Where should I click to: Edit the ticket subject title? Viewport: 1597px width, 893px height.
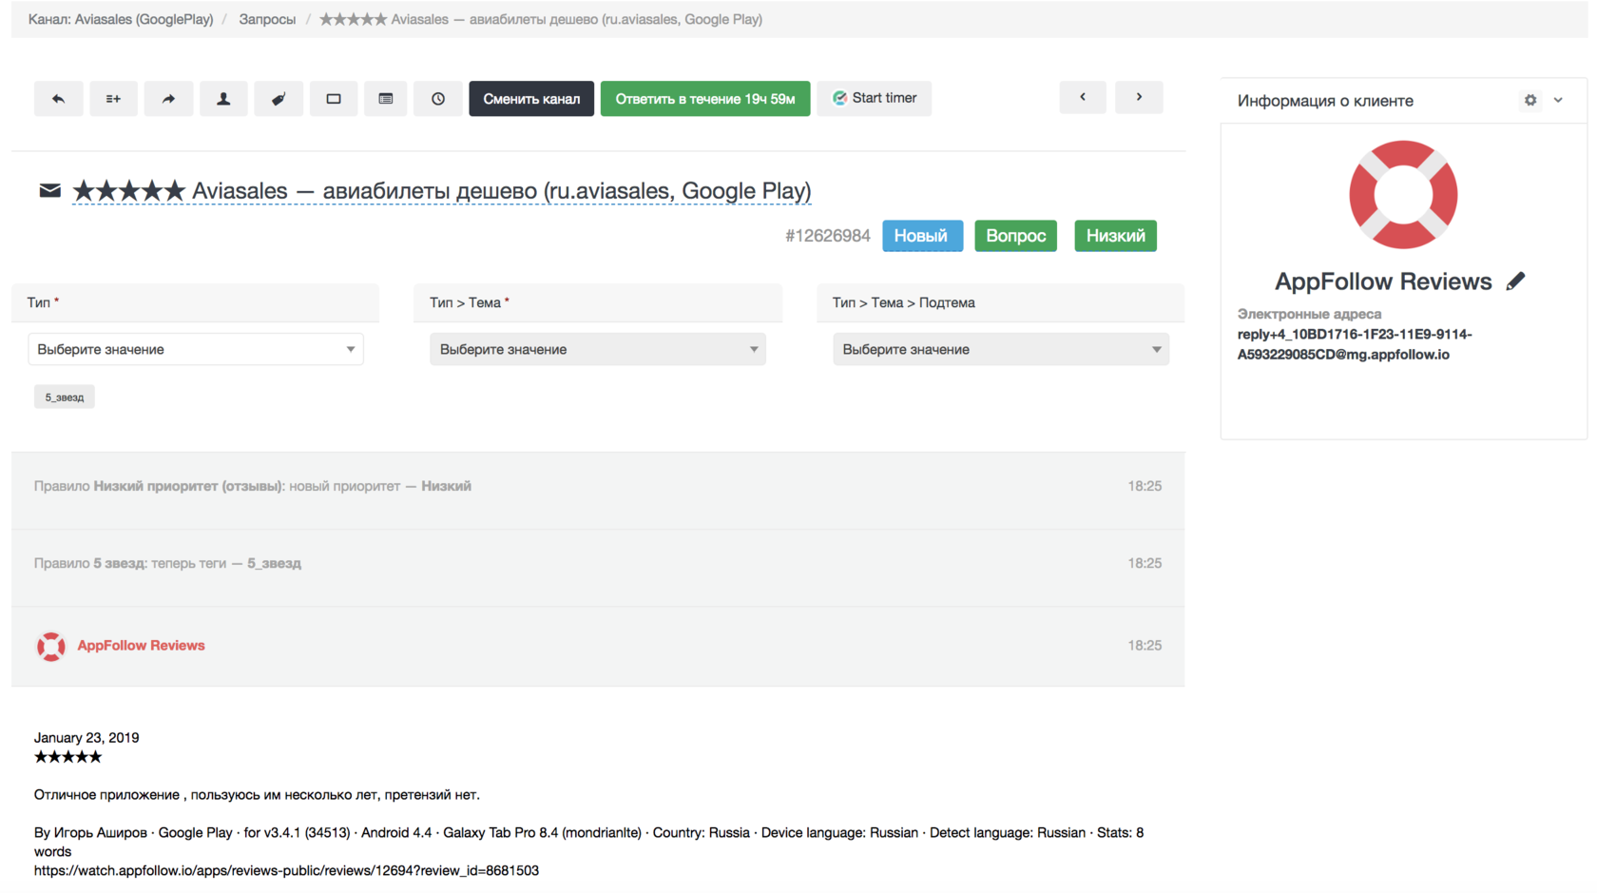point(442,191)
